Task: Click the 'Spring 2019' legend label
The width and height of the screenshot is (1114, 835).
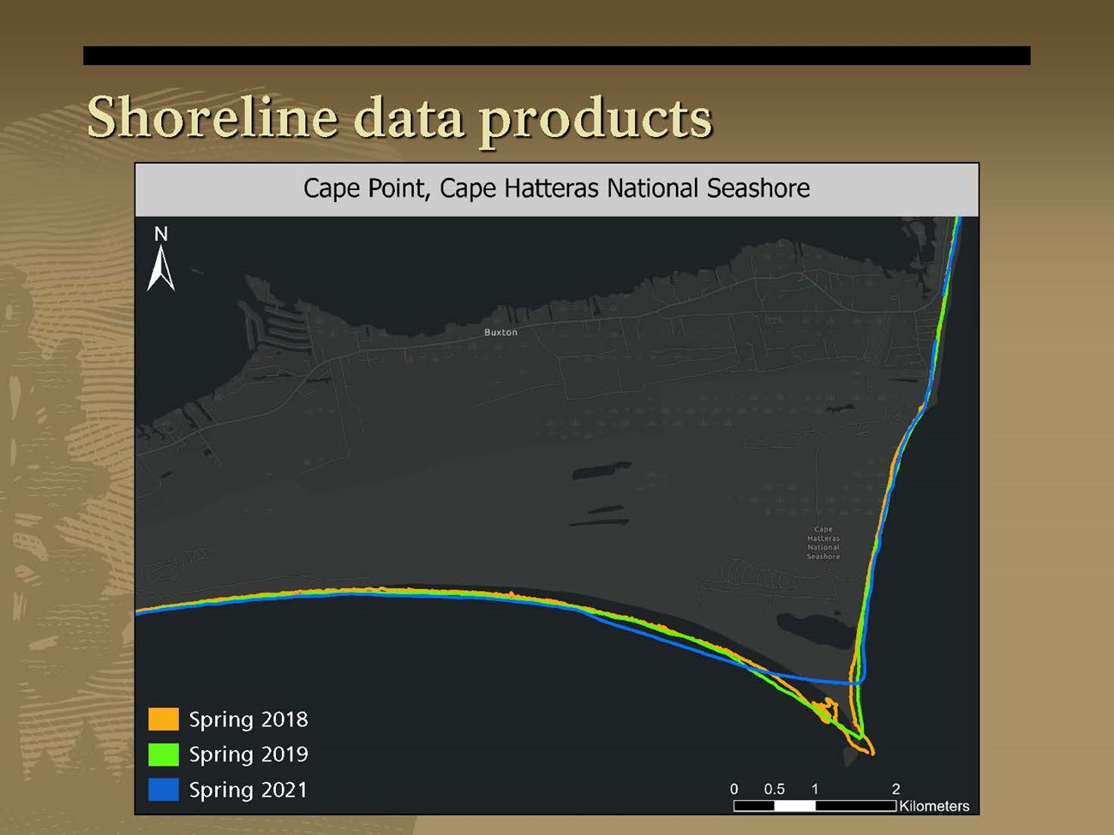Action: 249,755
